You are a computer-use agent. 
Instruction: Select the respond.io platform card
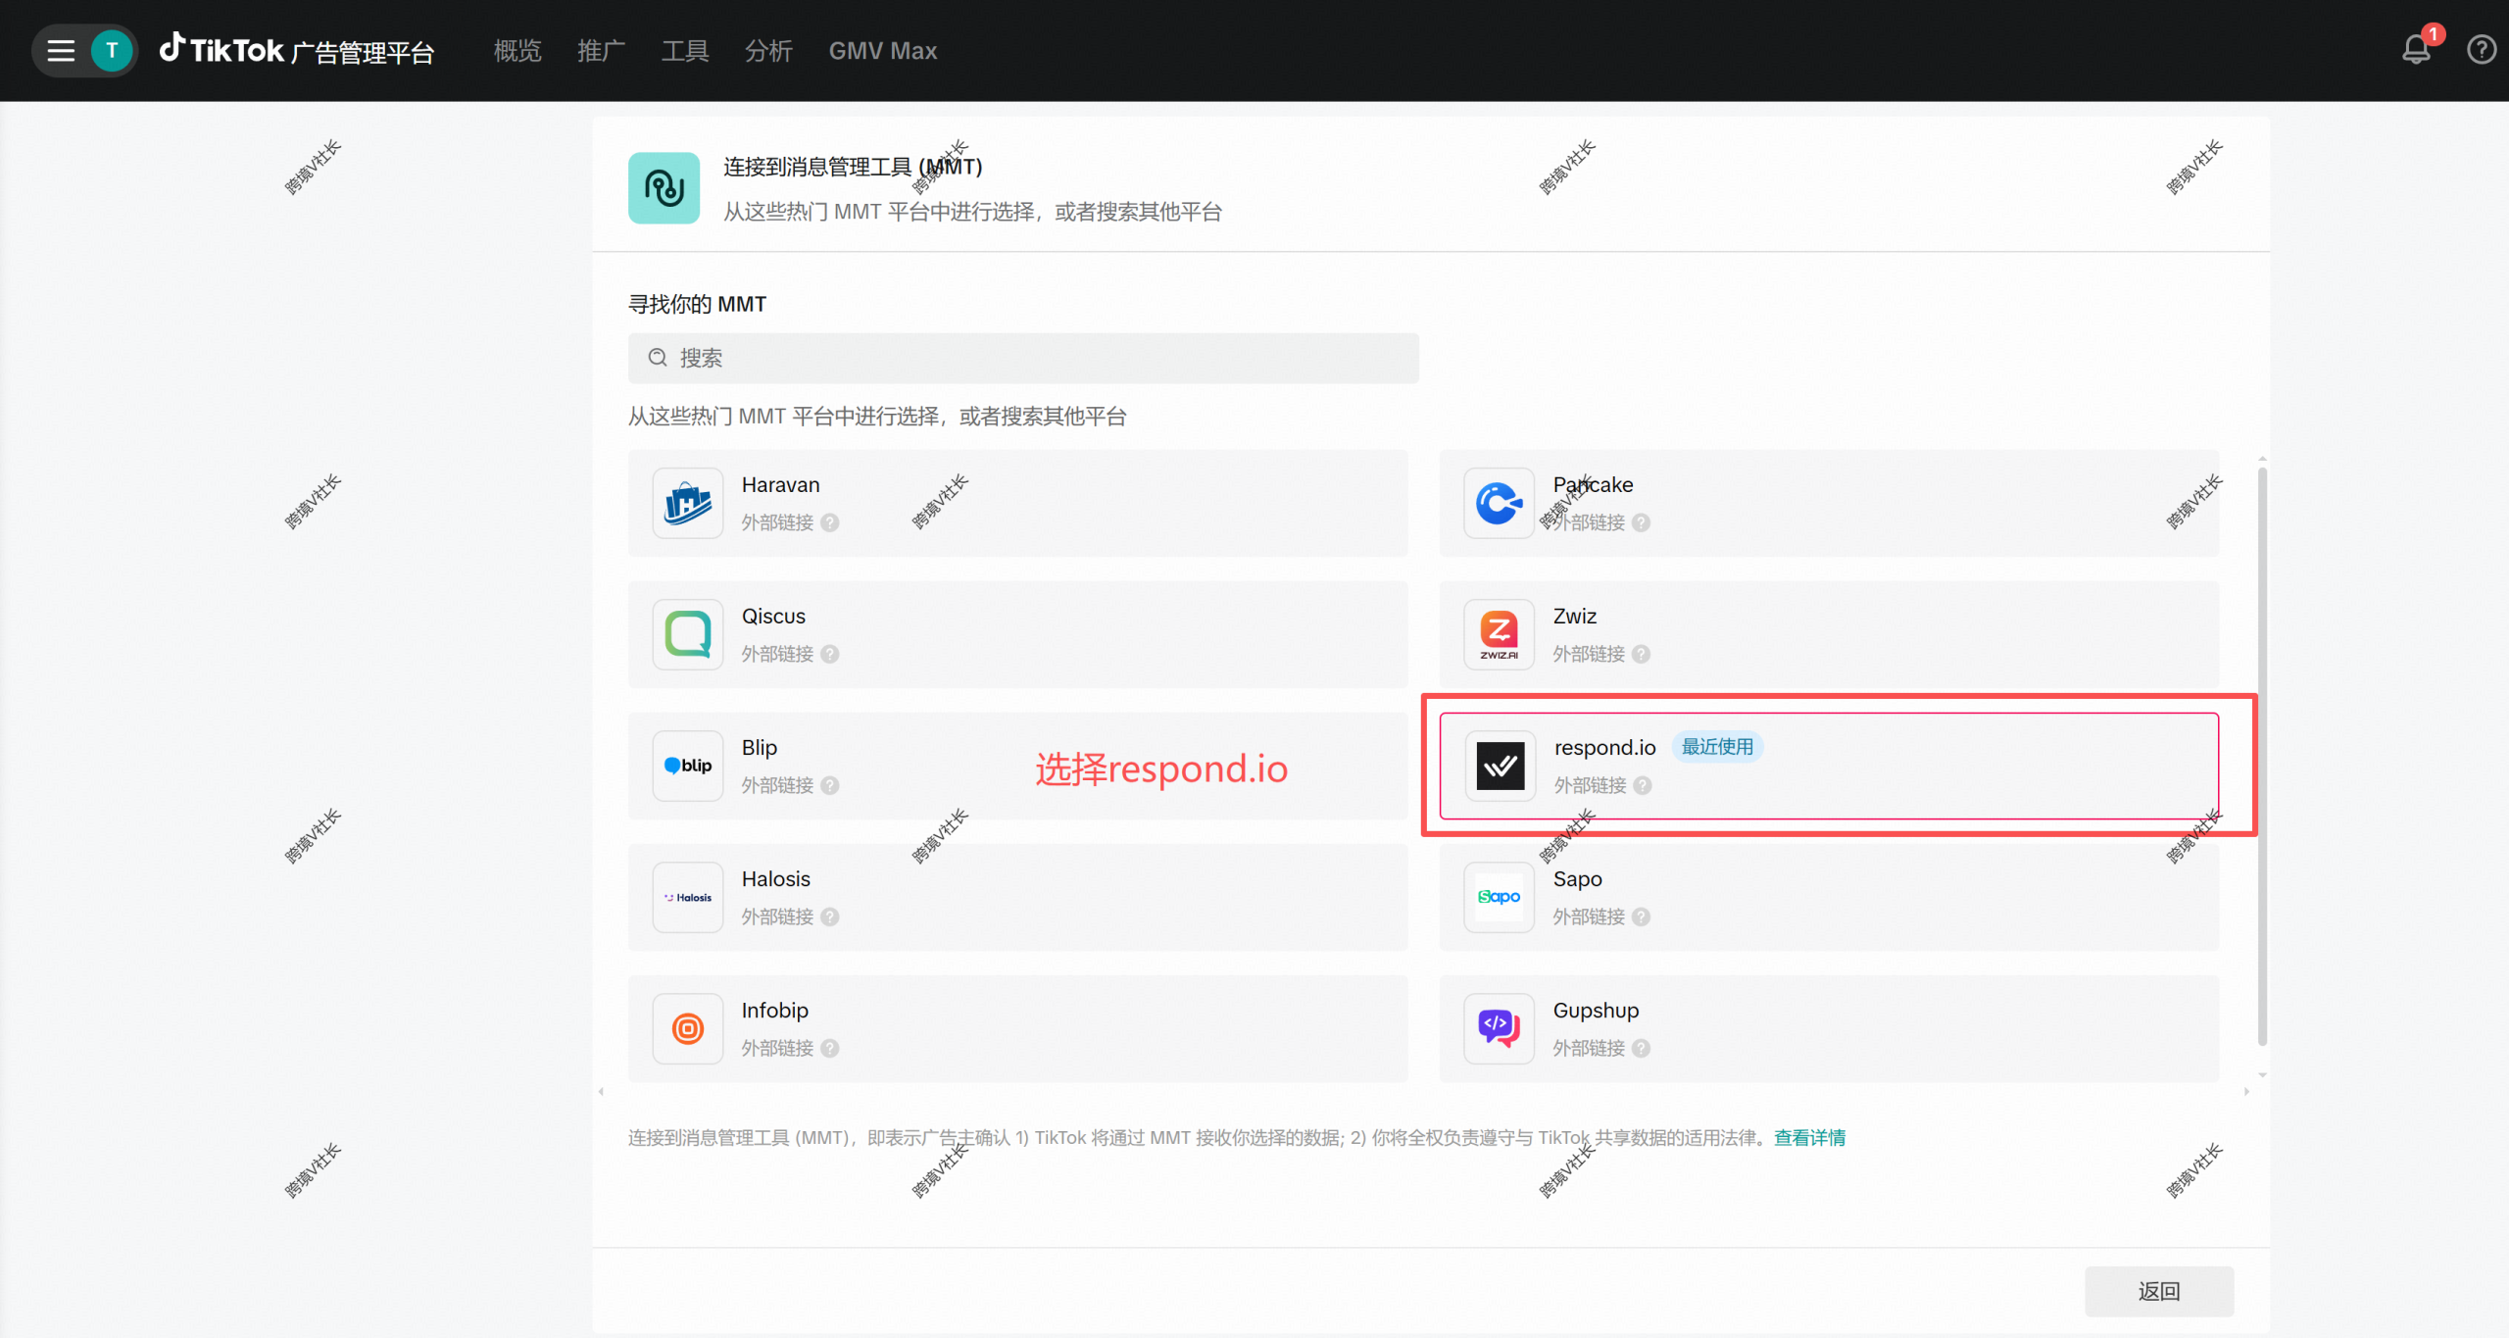[1829, 767]
